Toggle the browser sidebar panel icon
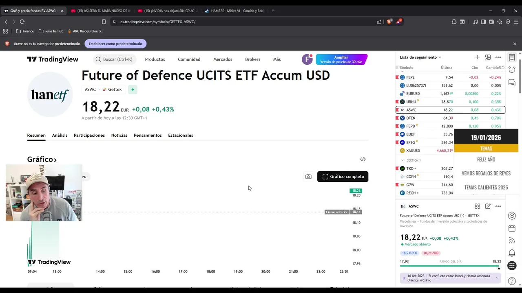Screen dimensions: 522x293 pos(483,22)
